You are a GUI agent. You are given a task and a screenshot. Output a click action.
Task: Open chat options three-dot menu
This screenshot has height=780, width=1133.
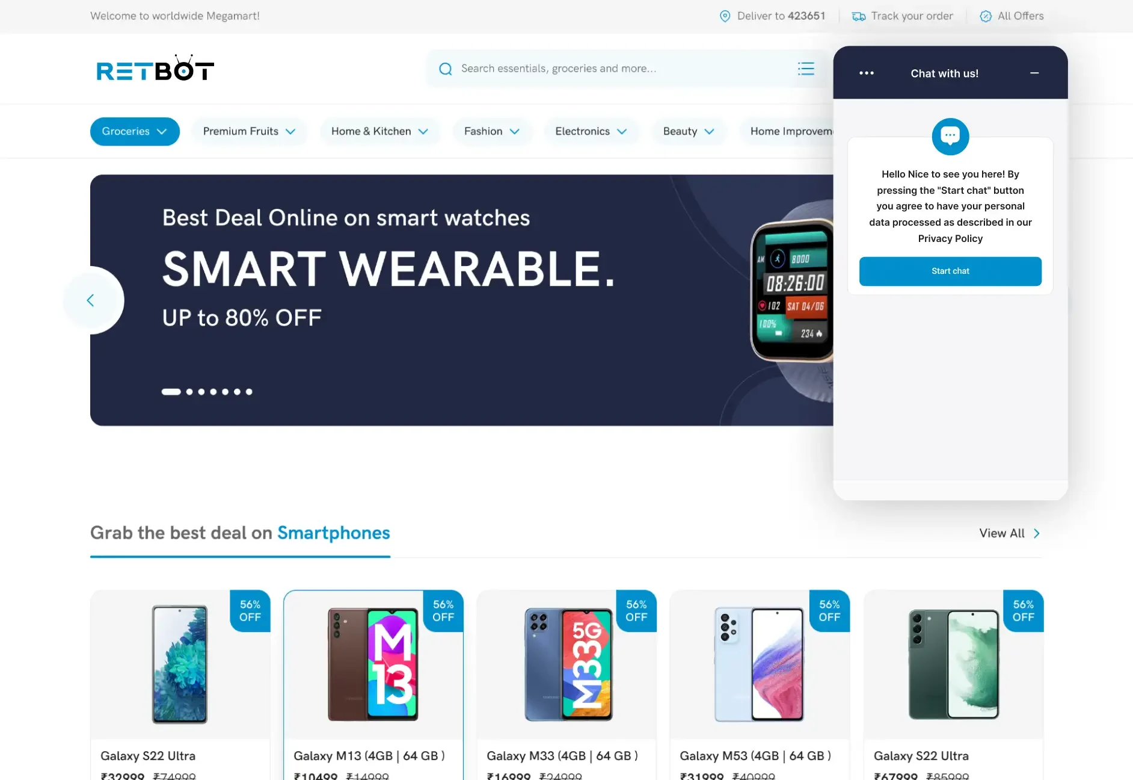[x=866, y=73]
